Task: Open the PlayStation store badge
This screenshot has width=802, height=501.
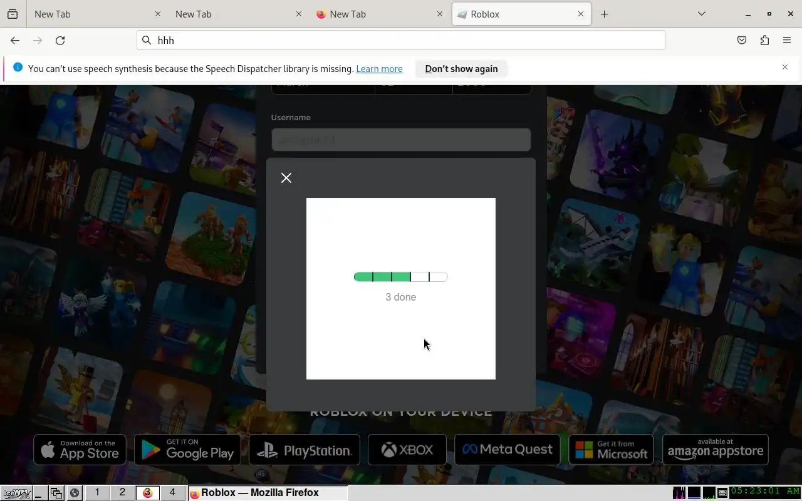Action: [305, 450]
